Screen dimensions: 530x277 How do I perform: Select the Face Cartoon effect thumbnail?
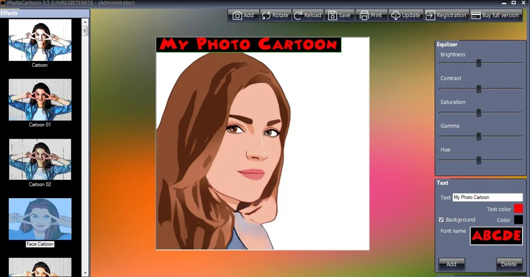pyautogui.click(x=40, y=219)
